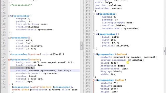This screenshot has width=166, height=93.
Task: Click 'position: relative;' on left line 180
Action: pyautogui.click(x=30, y=46)
